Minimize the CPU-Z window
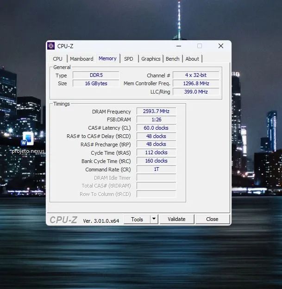 179,46
